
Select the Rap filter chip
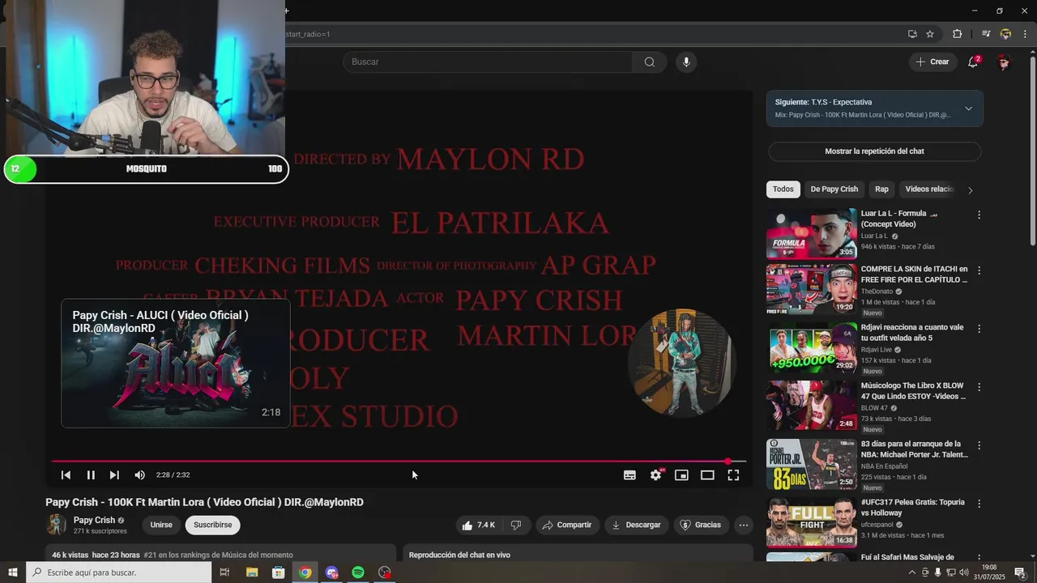pyautogui.click(x=881, y=189)
